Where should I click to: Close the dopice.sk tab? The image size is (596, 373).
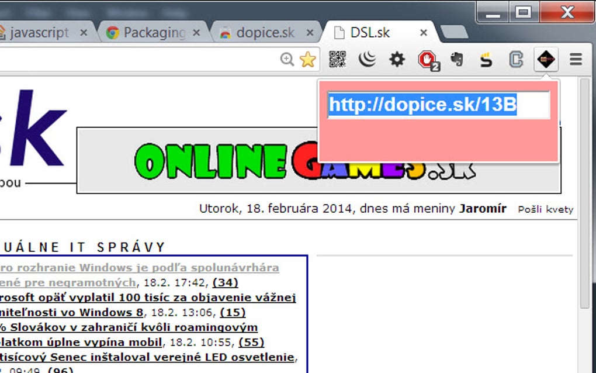coord(310,33)
